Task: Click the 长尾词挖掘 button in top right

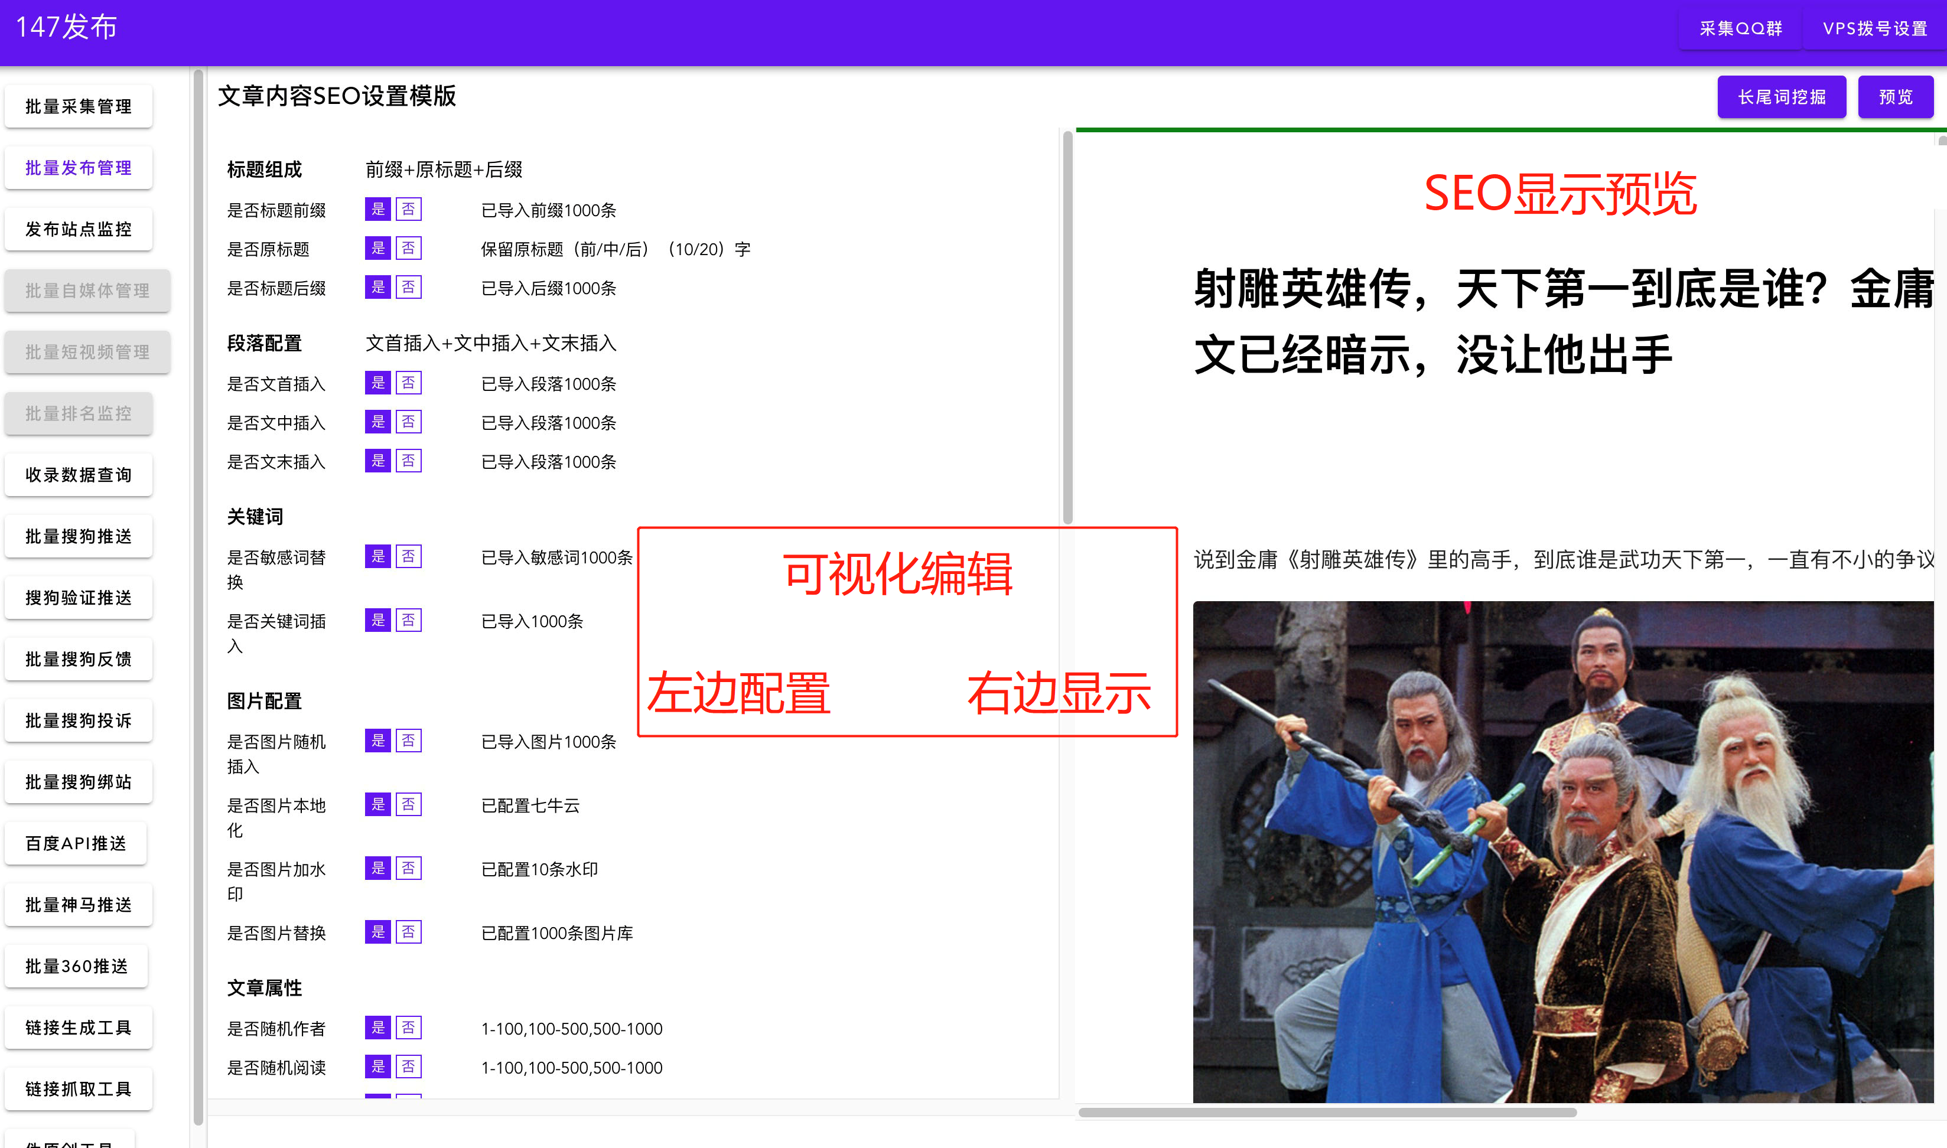Action: pyautogui.click(x=1783, y=96)
